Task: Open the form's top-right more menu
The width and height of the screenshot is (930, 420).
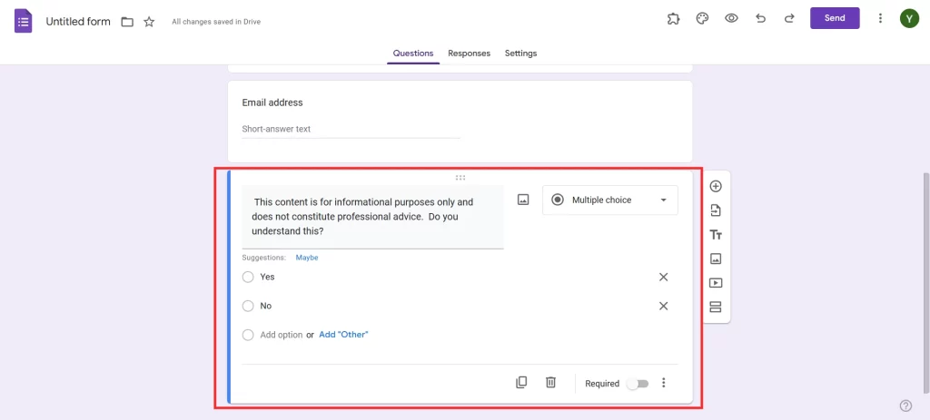Action: pos(880,18)
